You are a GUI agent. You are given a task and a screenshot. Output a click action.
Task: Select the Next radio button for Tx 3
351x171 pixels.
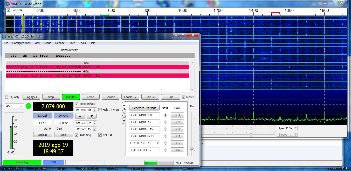click(x=166, y=129)
